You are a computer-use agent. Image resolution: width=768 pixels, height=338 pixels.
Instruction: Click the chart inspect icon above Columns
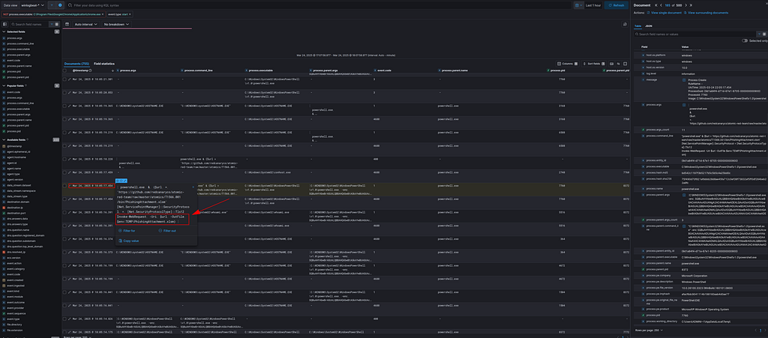click(x=625, y=24)
